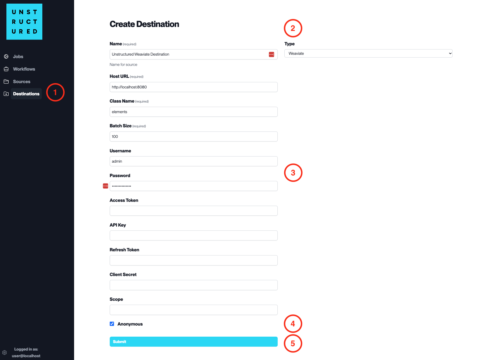Screen dimensions: 486x360
Task: Open Sources in the sidebar
Action: [x=21, y=81]
